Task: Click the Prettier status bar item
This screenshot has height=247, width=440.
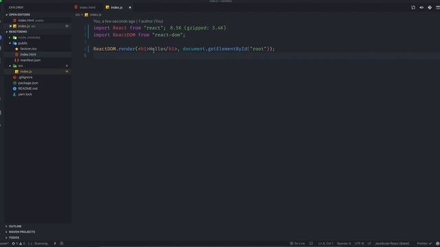Action: point(424,244)
